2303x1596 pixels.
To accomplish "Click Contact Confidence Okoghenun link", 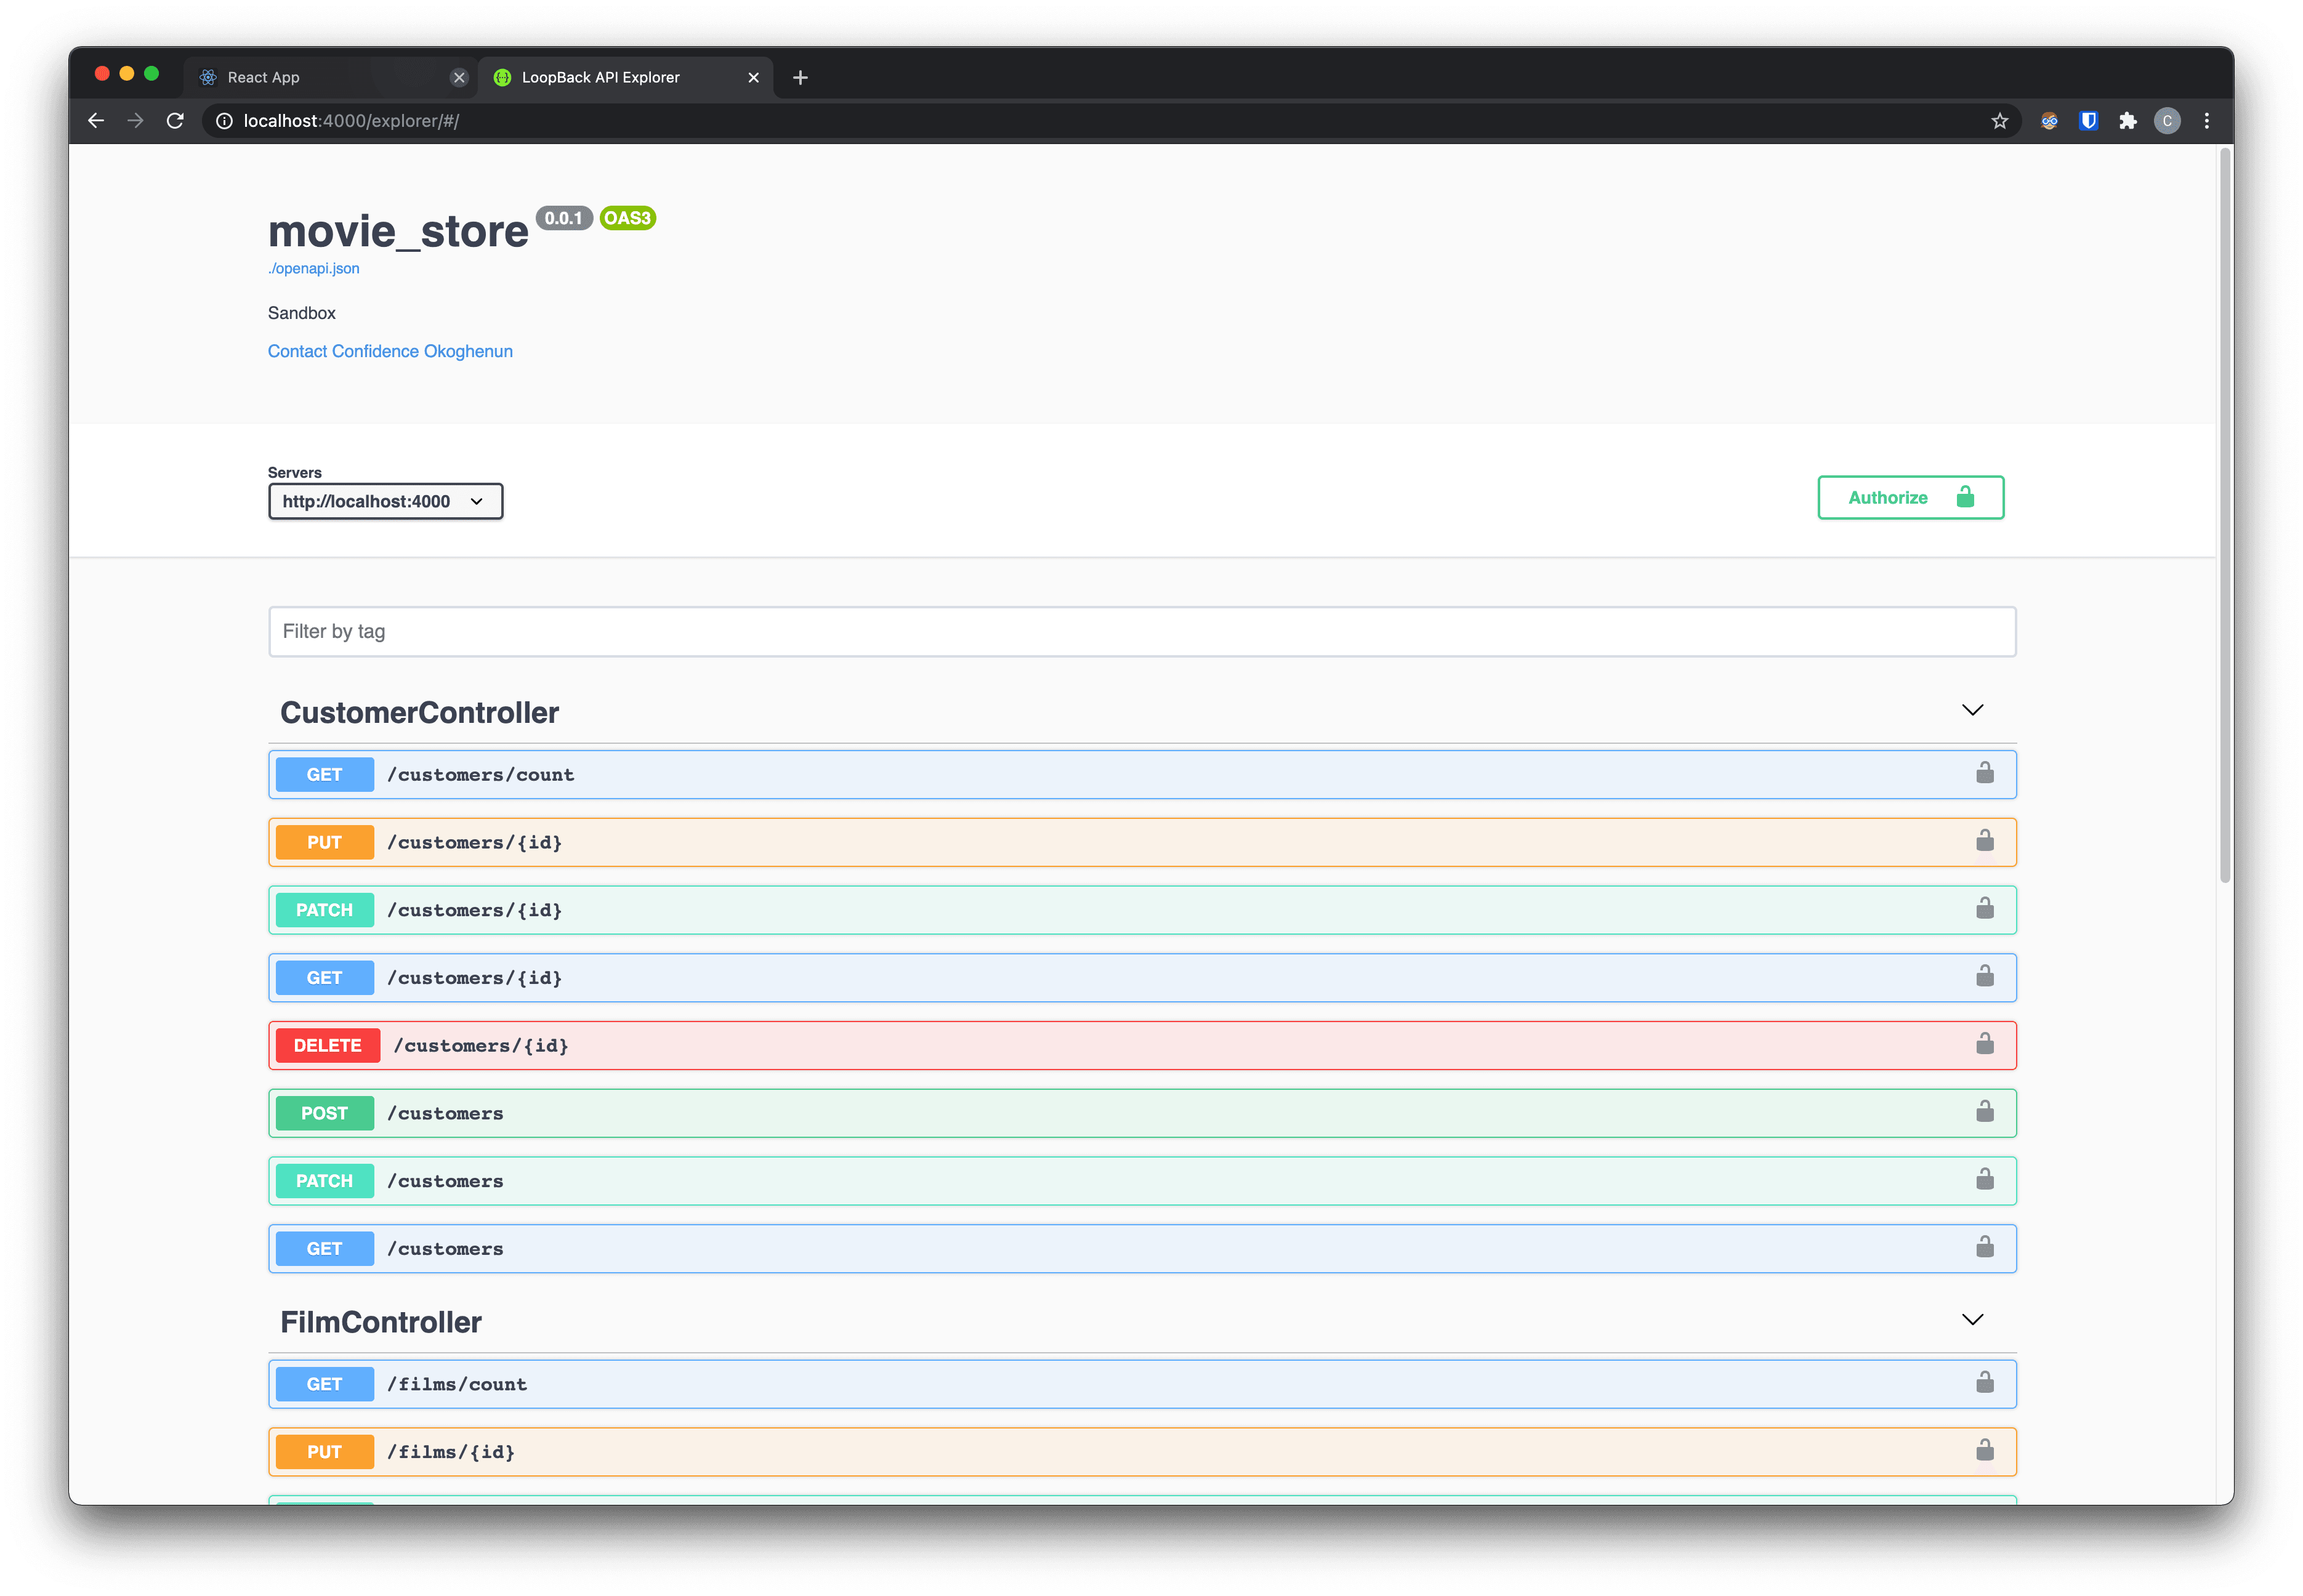I will [x=390, y=351].
